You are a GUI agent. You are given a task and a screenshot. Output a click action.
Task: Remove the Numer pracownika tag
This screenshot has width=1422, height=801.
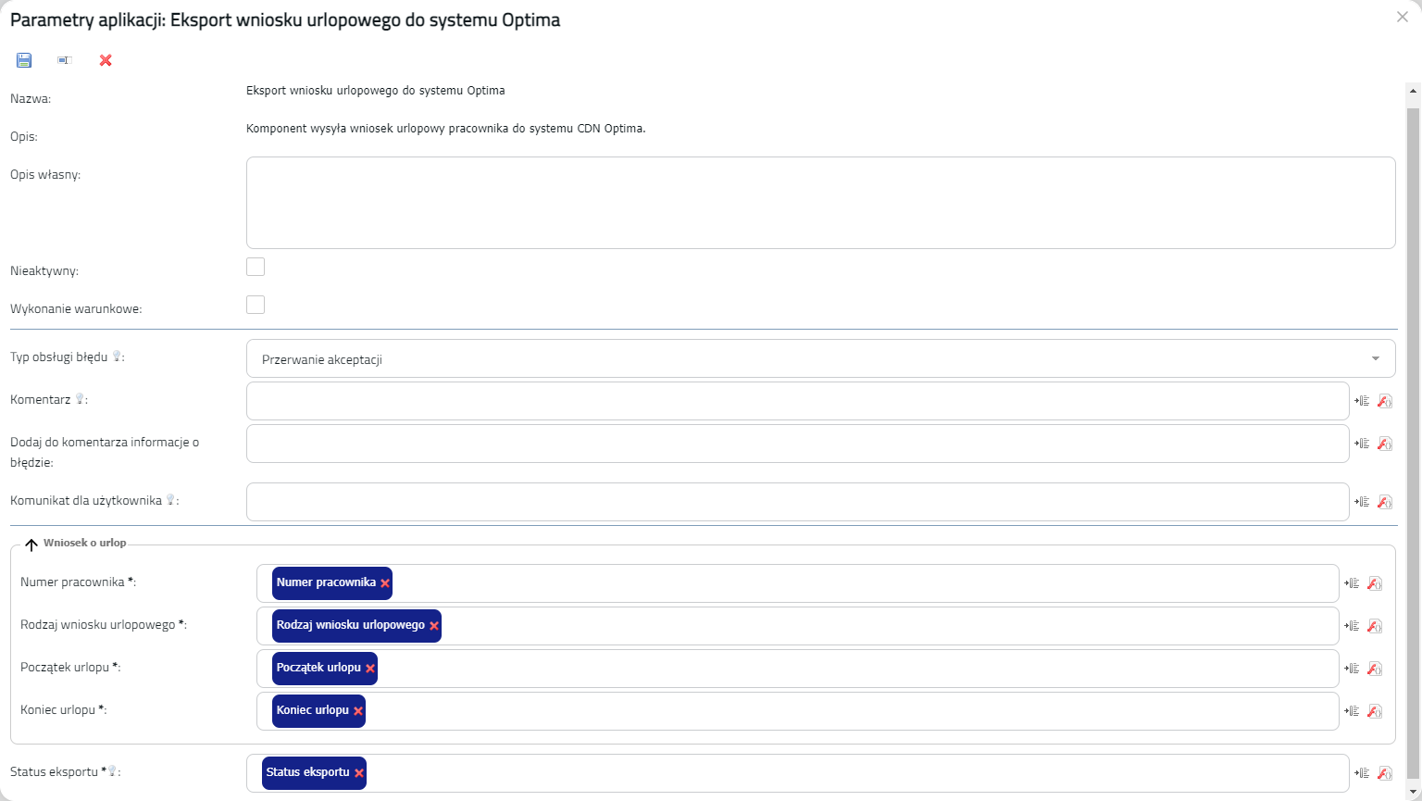click(x=385, y=583)
